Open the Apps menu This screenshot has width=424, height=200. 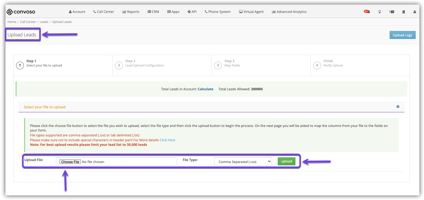coord(173,12)
